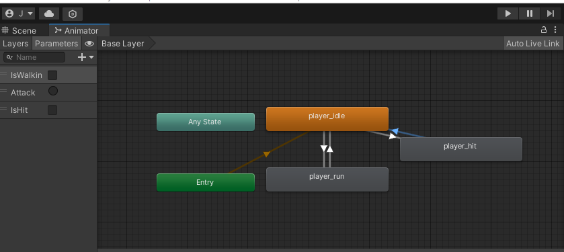564x252 pixels.
Task: Select the IsWalkin parameter name
Action: (26, 75)
